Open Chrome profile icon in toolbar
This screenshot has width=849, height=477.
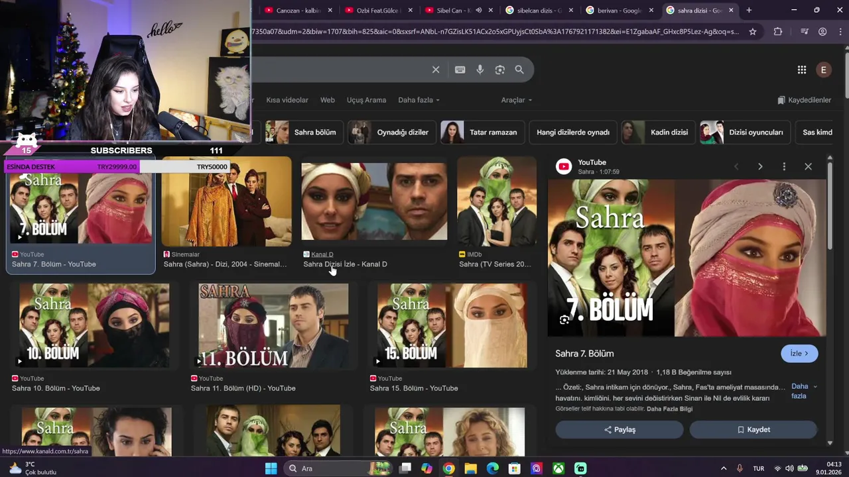click(822, 31)
